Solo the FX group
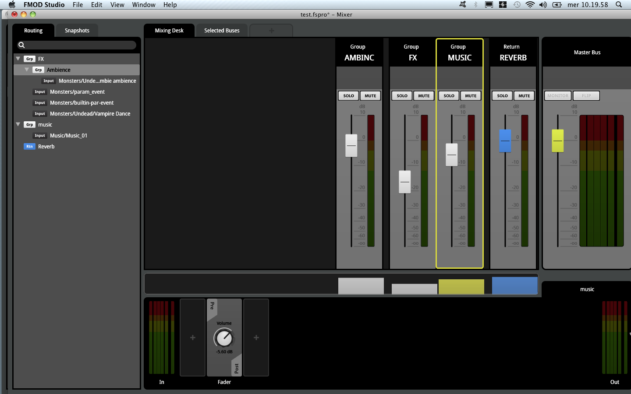 click(402, 96)
